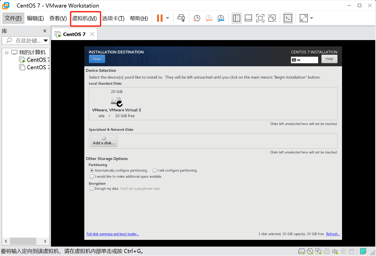Screen dimensions: 376x256
Task: Click library scrollbar right arrow
Action: coord(45,241)
